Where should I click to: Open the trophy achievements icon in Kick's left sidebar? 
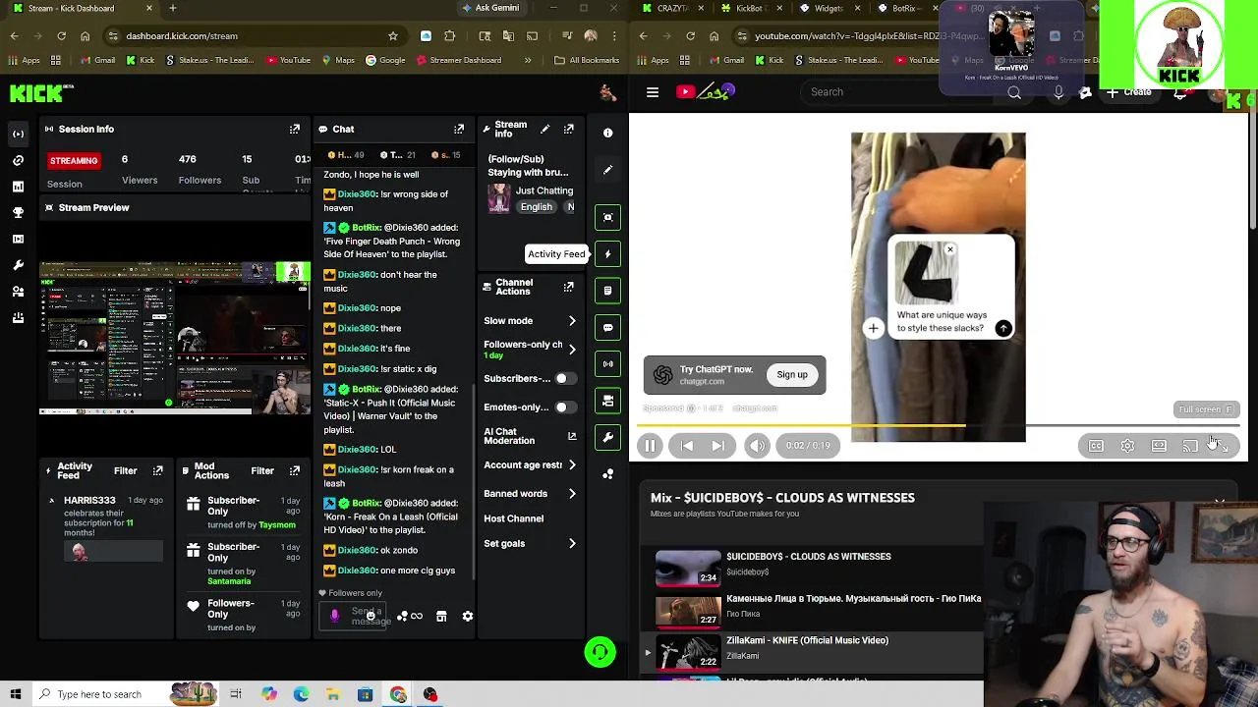(18, 212)
